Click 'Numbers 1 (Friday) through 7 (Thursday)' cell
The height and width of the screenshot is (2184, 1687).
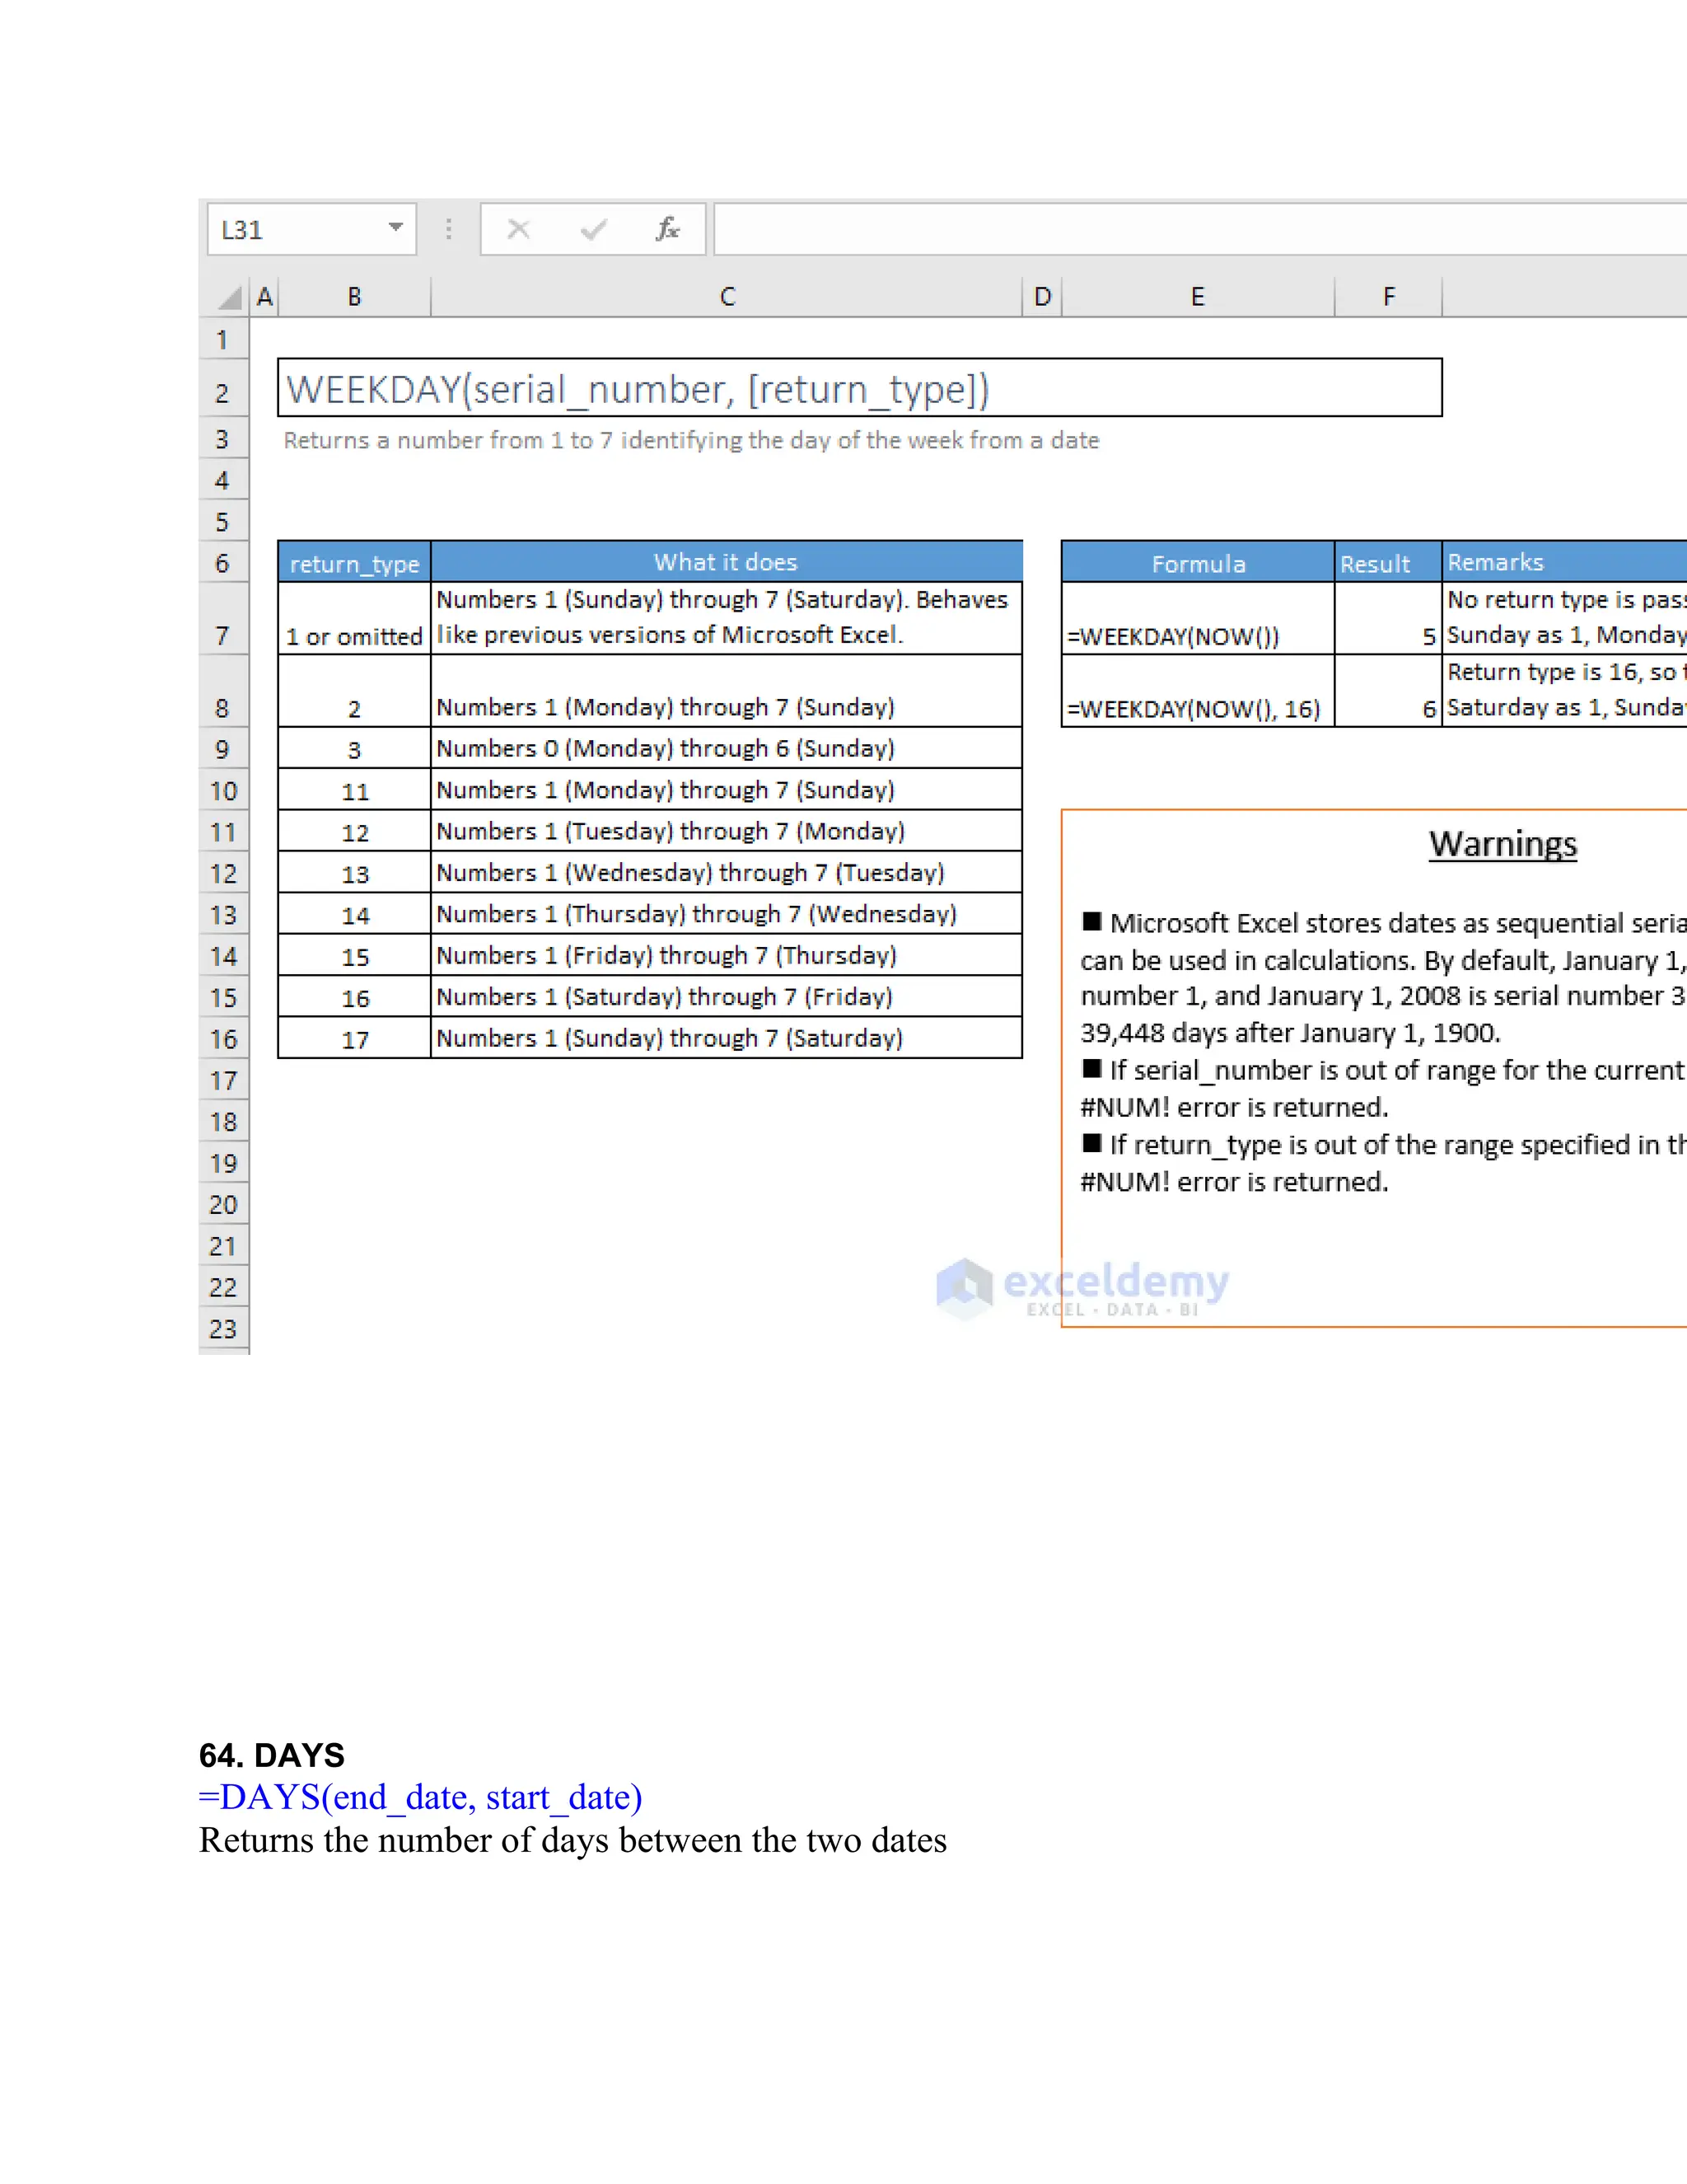point(727,956)
